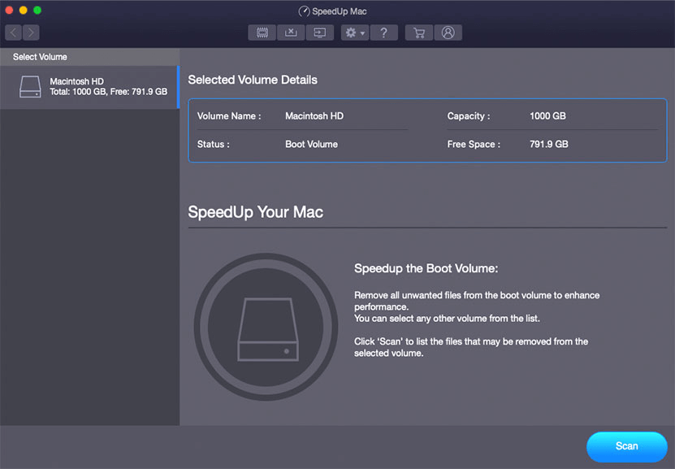Image resolution: width=675 pixels, height=469 pixels.
Task: Collapse the Select Volume panel header
Action: tap(38, 57)
